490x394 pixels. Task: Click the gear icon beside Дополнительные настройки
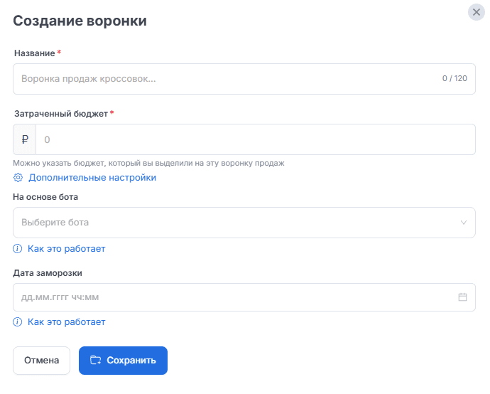pos(18,178)
